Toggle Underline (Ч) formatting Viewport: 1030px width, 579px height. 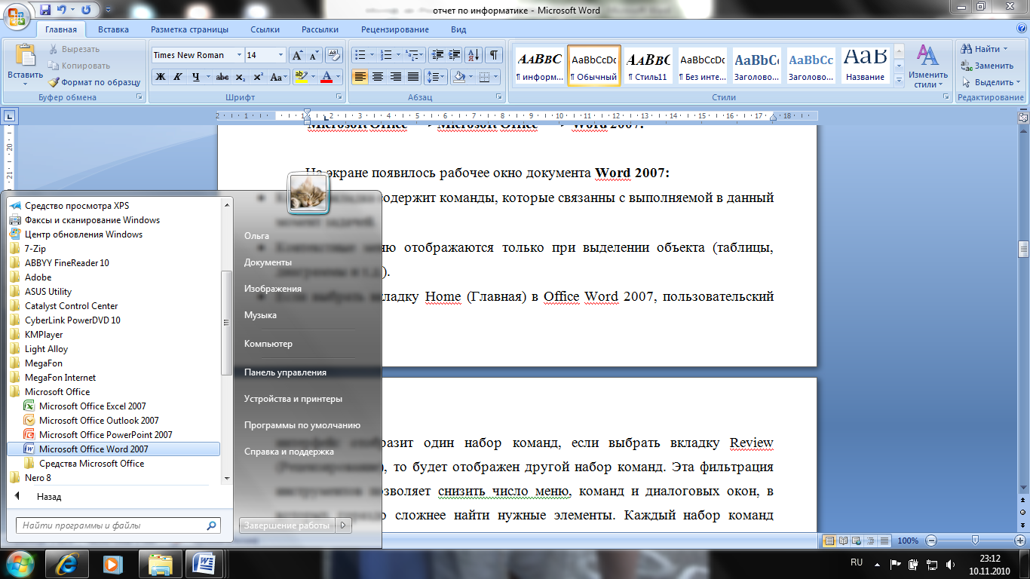point(196,77)
